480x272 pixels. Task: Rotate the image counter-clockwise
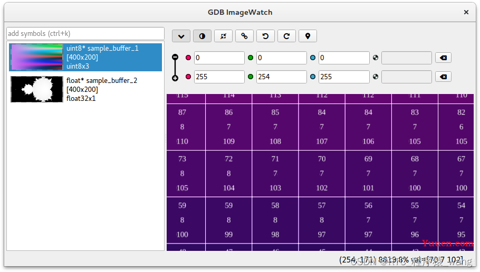click(265, 36)
